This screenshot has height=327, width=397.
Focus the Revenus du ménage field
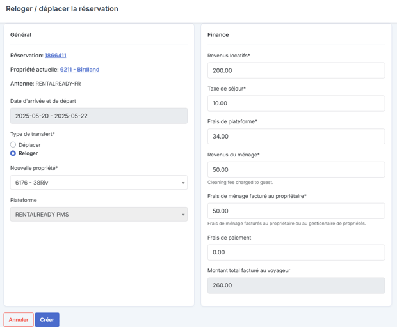(296, 169)
